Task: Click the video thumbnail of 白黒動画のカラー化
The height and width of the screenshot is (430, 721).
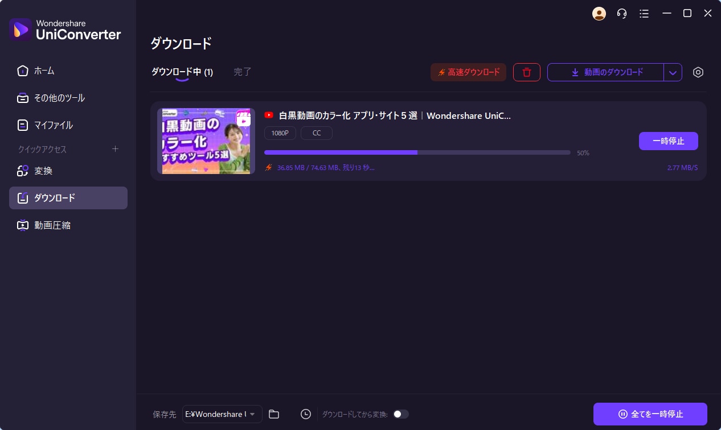Action: pyautogui.click(x=206, y=141)
